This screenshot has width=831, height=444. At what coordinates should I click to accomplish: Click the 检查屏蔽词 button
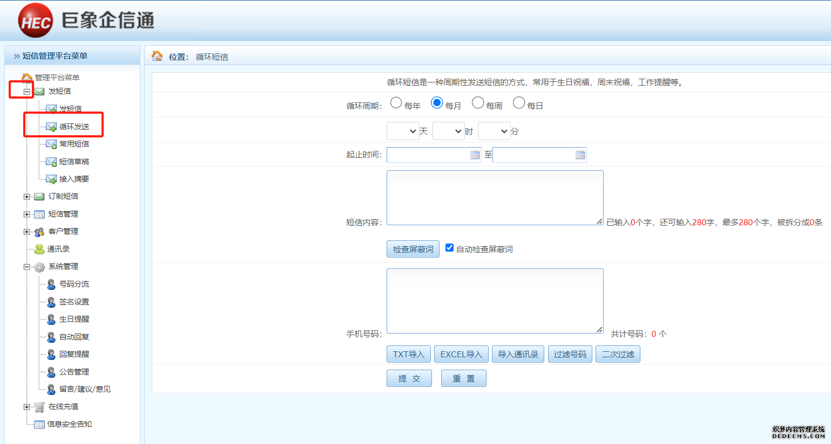click(413, 249)
